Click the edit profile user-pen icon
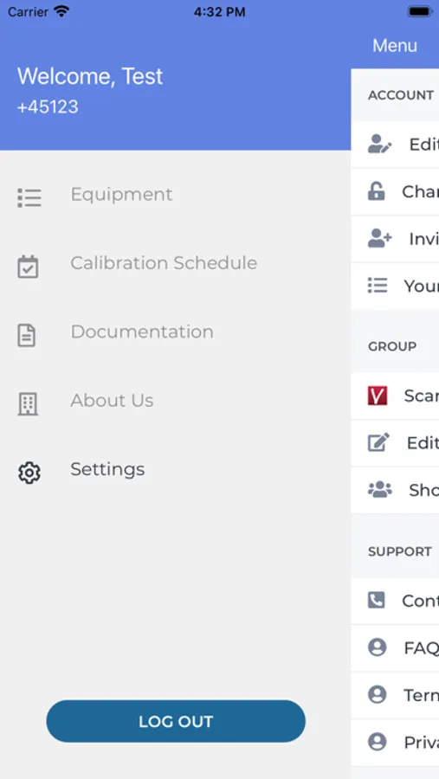The height and width of the screenshot is (779, 439). (380, 144)
